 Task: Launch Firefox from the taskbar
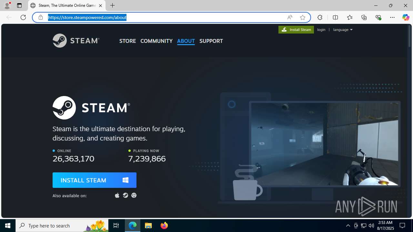pyautogui.click(x=164, y=226)
